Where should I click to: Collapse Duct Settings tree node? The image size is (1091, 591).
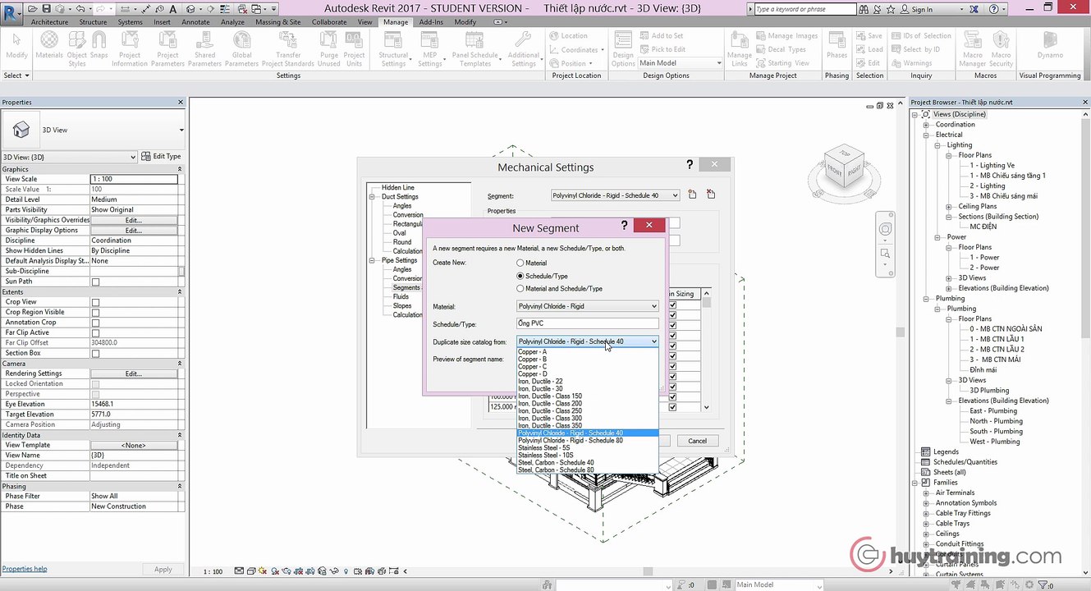[373, 197]
